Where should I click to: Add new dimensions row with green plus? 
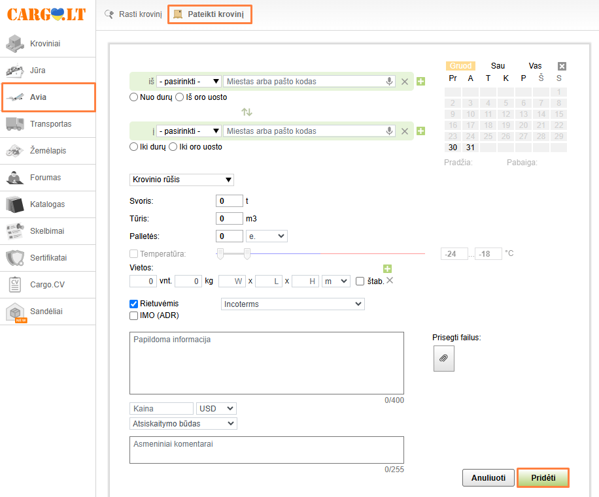click(387, 268)
